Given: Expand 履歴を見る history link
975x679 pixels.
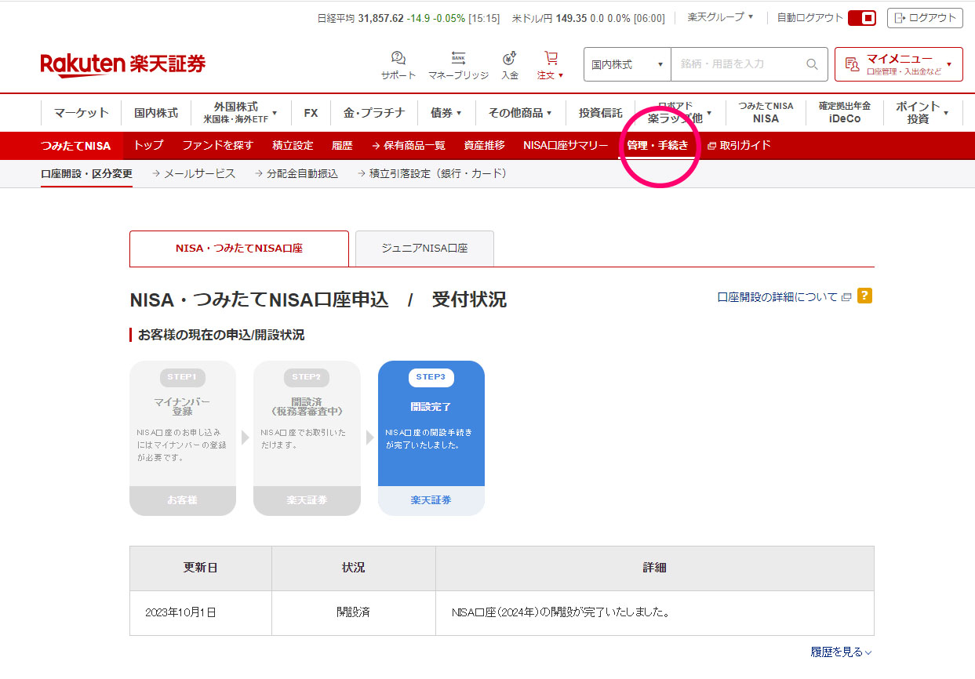Looking at the screenshot, I should click(x=841, y=652).
